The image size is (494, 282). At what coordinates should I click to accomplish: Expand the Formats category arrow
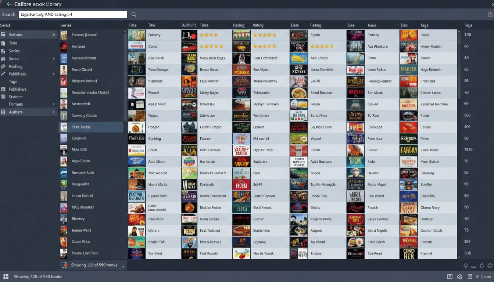pos(54,104)
